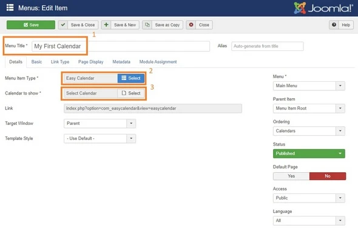358x231 pixels.
Task: Switch to the Details tab
Action: click(16, 62)
